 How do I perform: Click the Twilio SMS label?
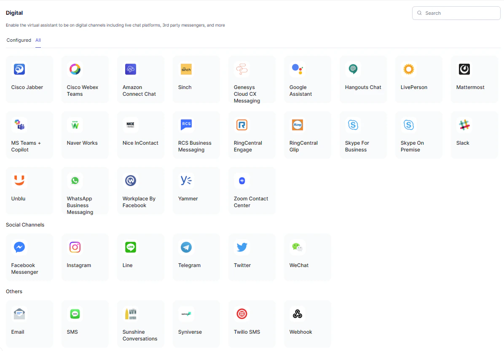pyautogui.click(x=247, y=332)
